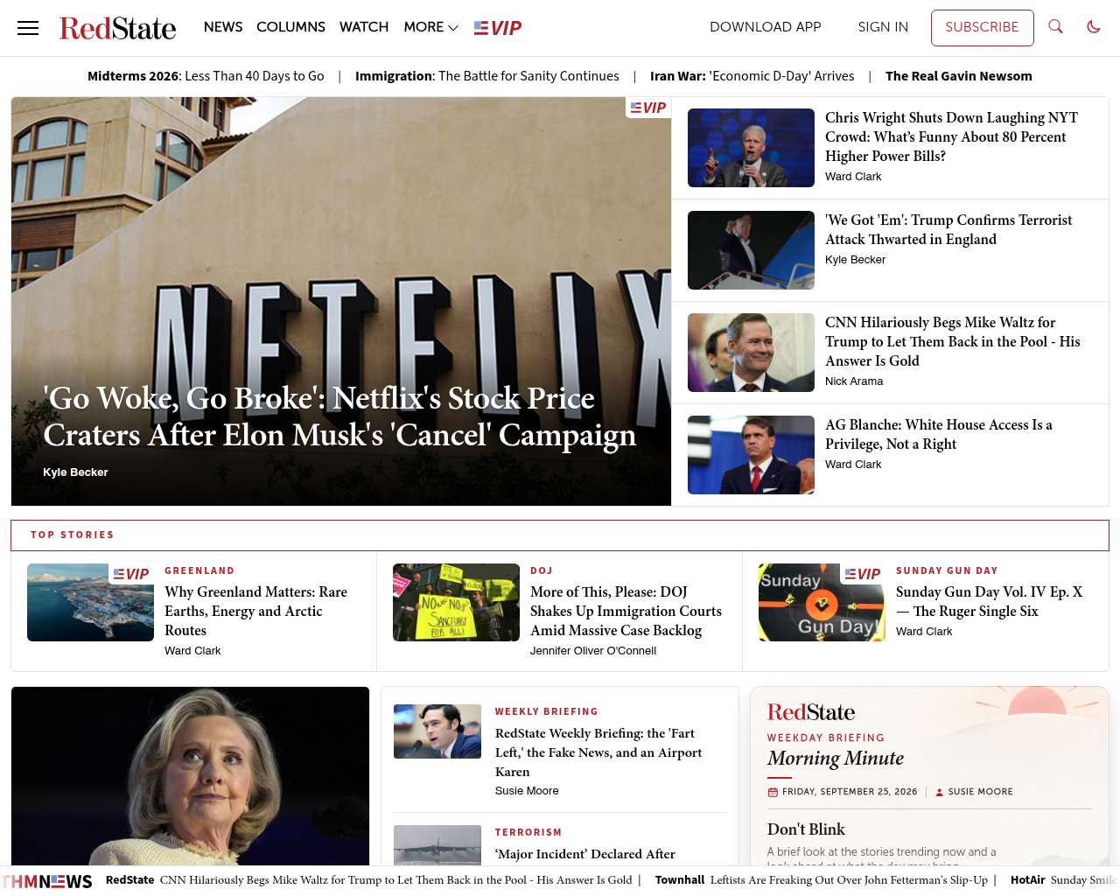
Task: Click the THM News ticker logo
Action: coord(47,881)
